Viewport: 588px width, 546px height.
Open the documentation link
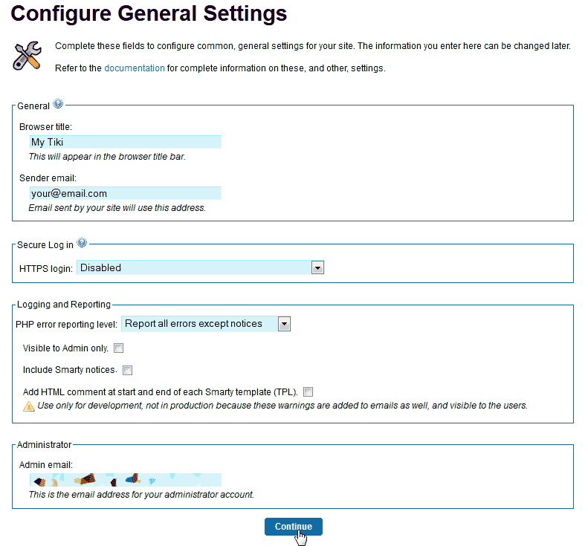click(x=135, y=68)
